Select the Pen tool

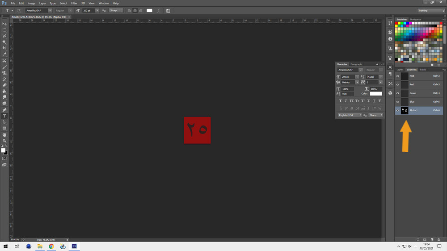[4, 110]
